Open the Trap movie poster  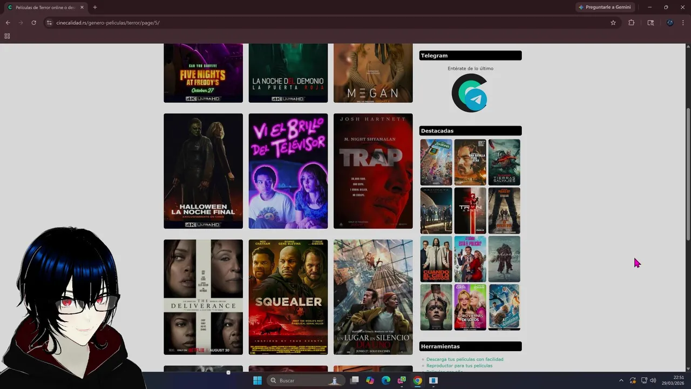(373, 171)
